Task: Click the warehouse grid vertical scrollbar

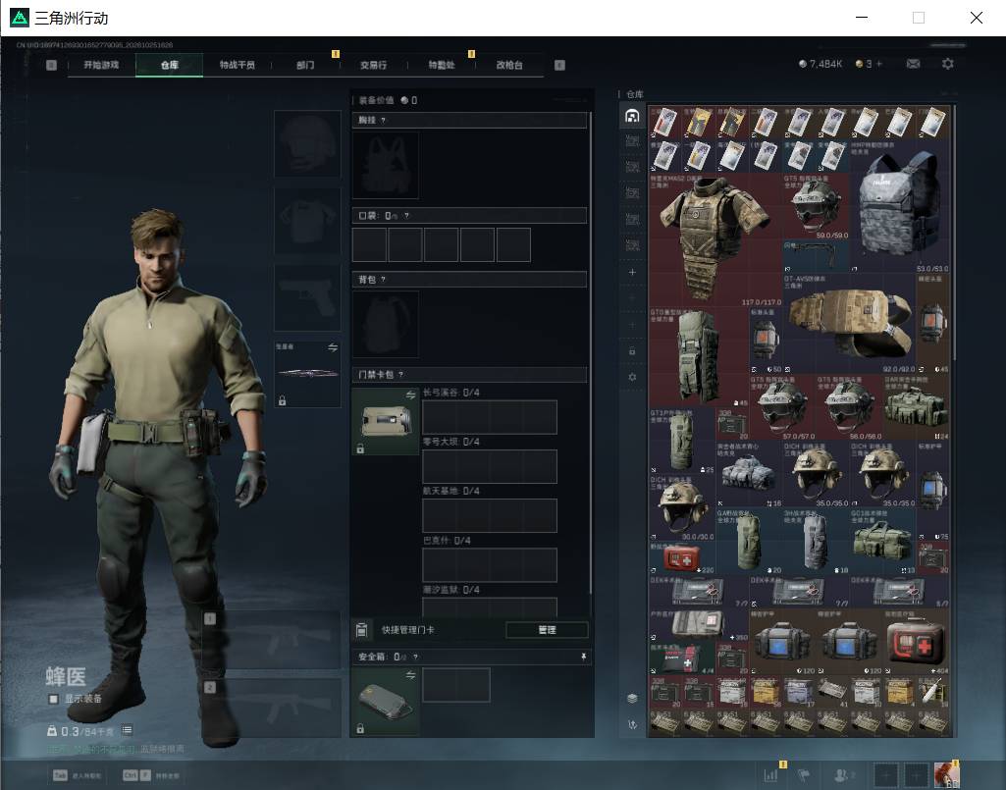Action: tap(955, 232)
